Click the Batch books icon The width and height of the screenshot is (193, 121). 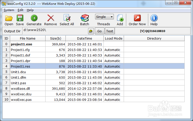(x=85, y=18)
